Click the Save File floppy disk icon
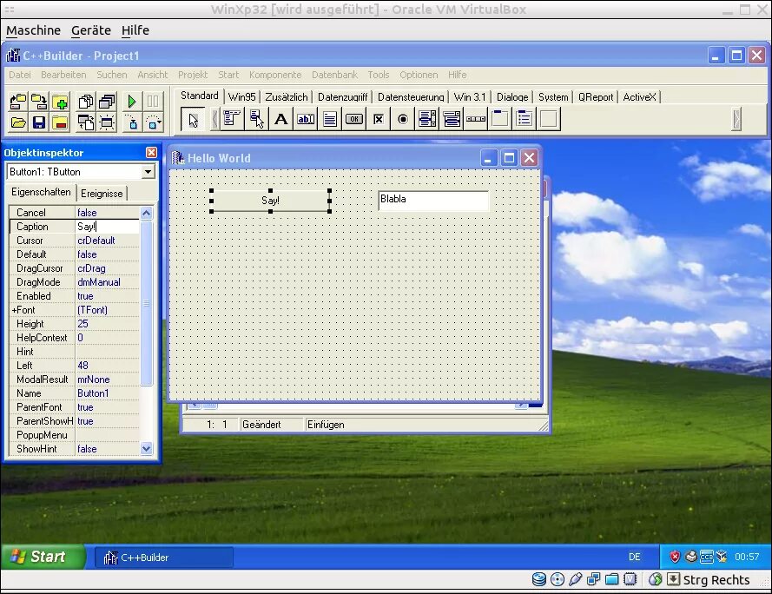This screenshot has width=772, height=594. pos(39,122)
